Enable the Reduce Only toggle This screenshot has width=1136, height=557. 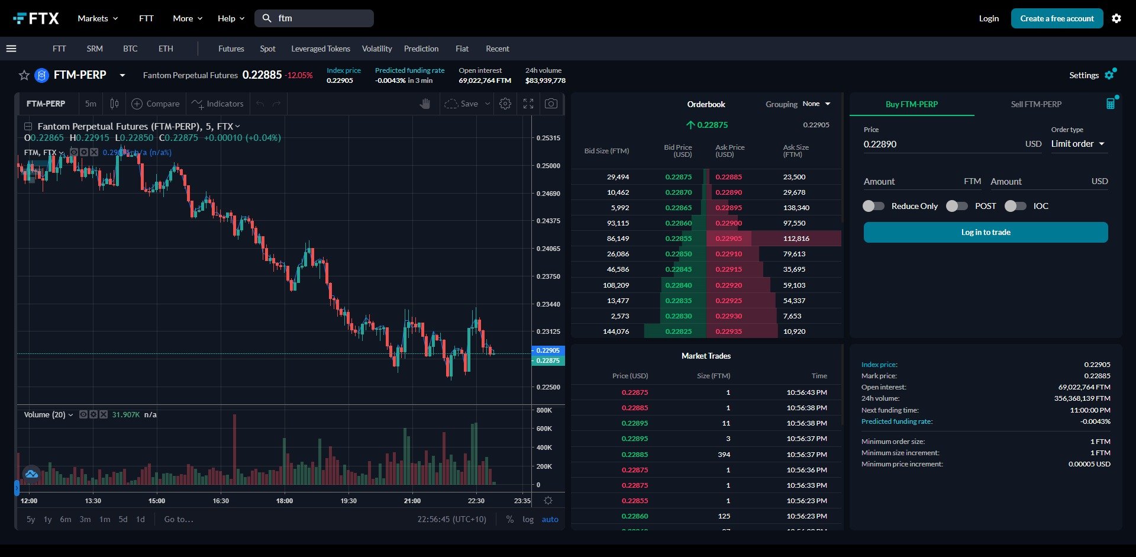[873, 206]
